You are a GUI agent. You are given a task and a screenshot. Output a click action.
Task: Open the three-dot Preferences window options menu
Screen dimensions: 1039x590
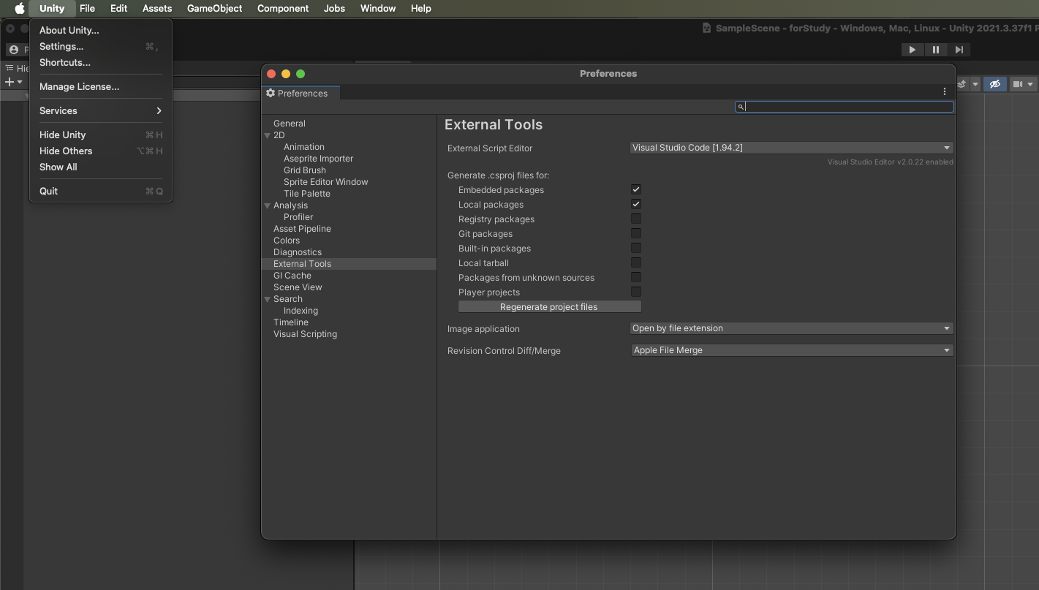click(945, 92)
